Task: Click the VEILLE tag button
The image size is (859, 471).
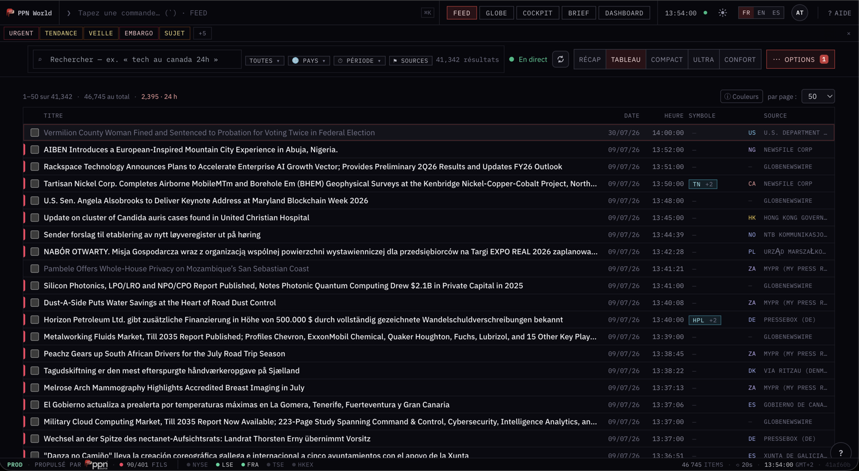Action: (x=101, y=33)
